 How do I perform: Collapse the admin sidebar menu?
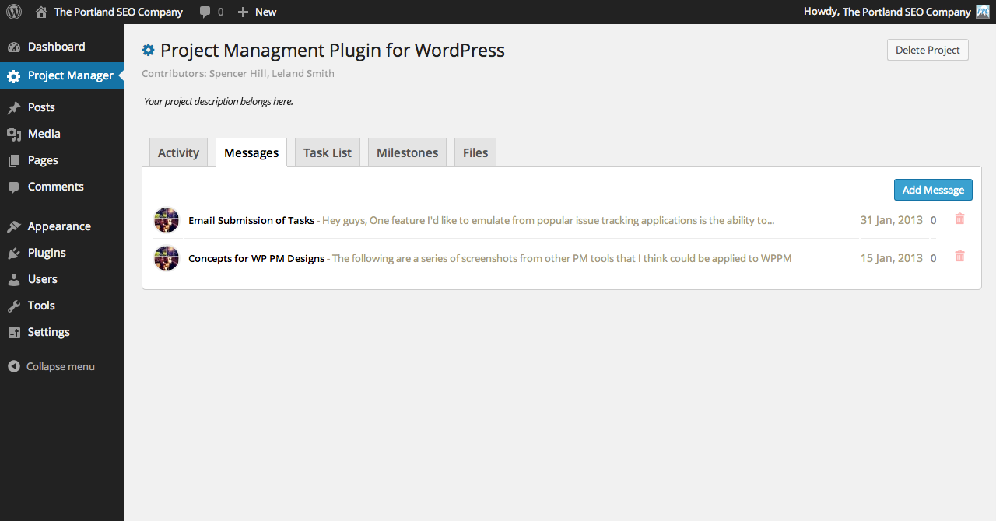pos(51,366)
